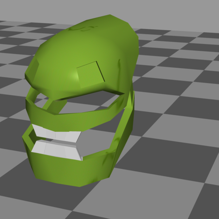
Task: Select the square panel on the green mask
Action: tap(91, 75)
